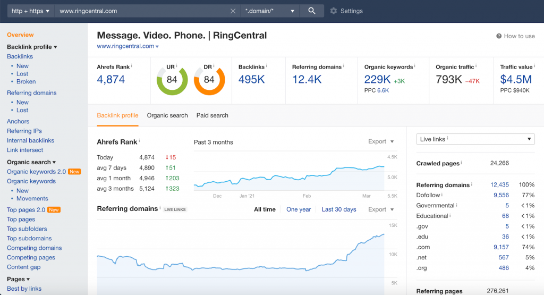Click the magnifying glass search button

[x=312, y=11]
